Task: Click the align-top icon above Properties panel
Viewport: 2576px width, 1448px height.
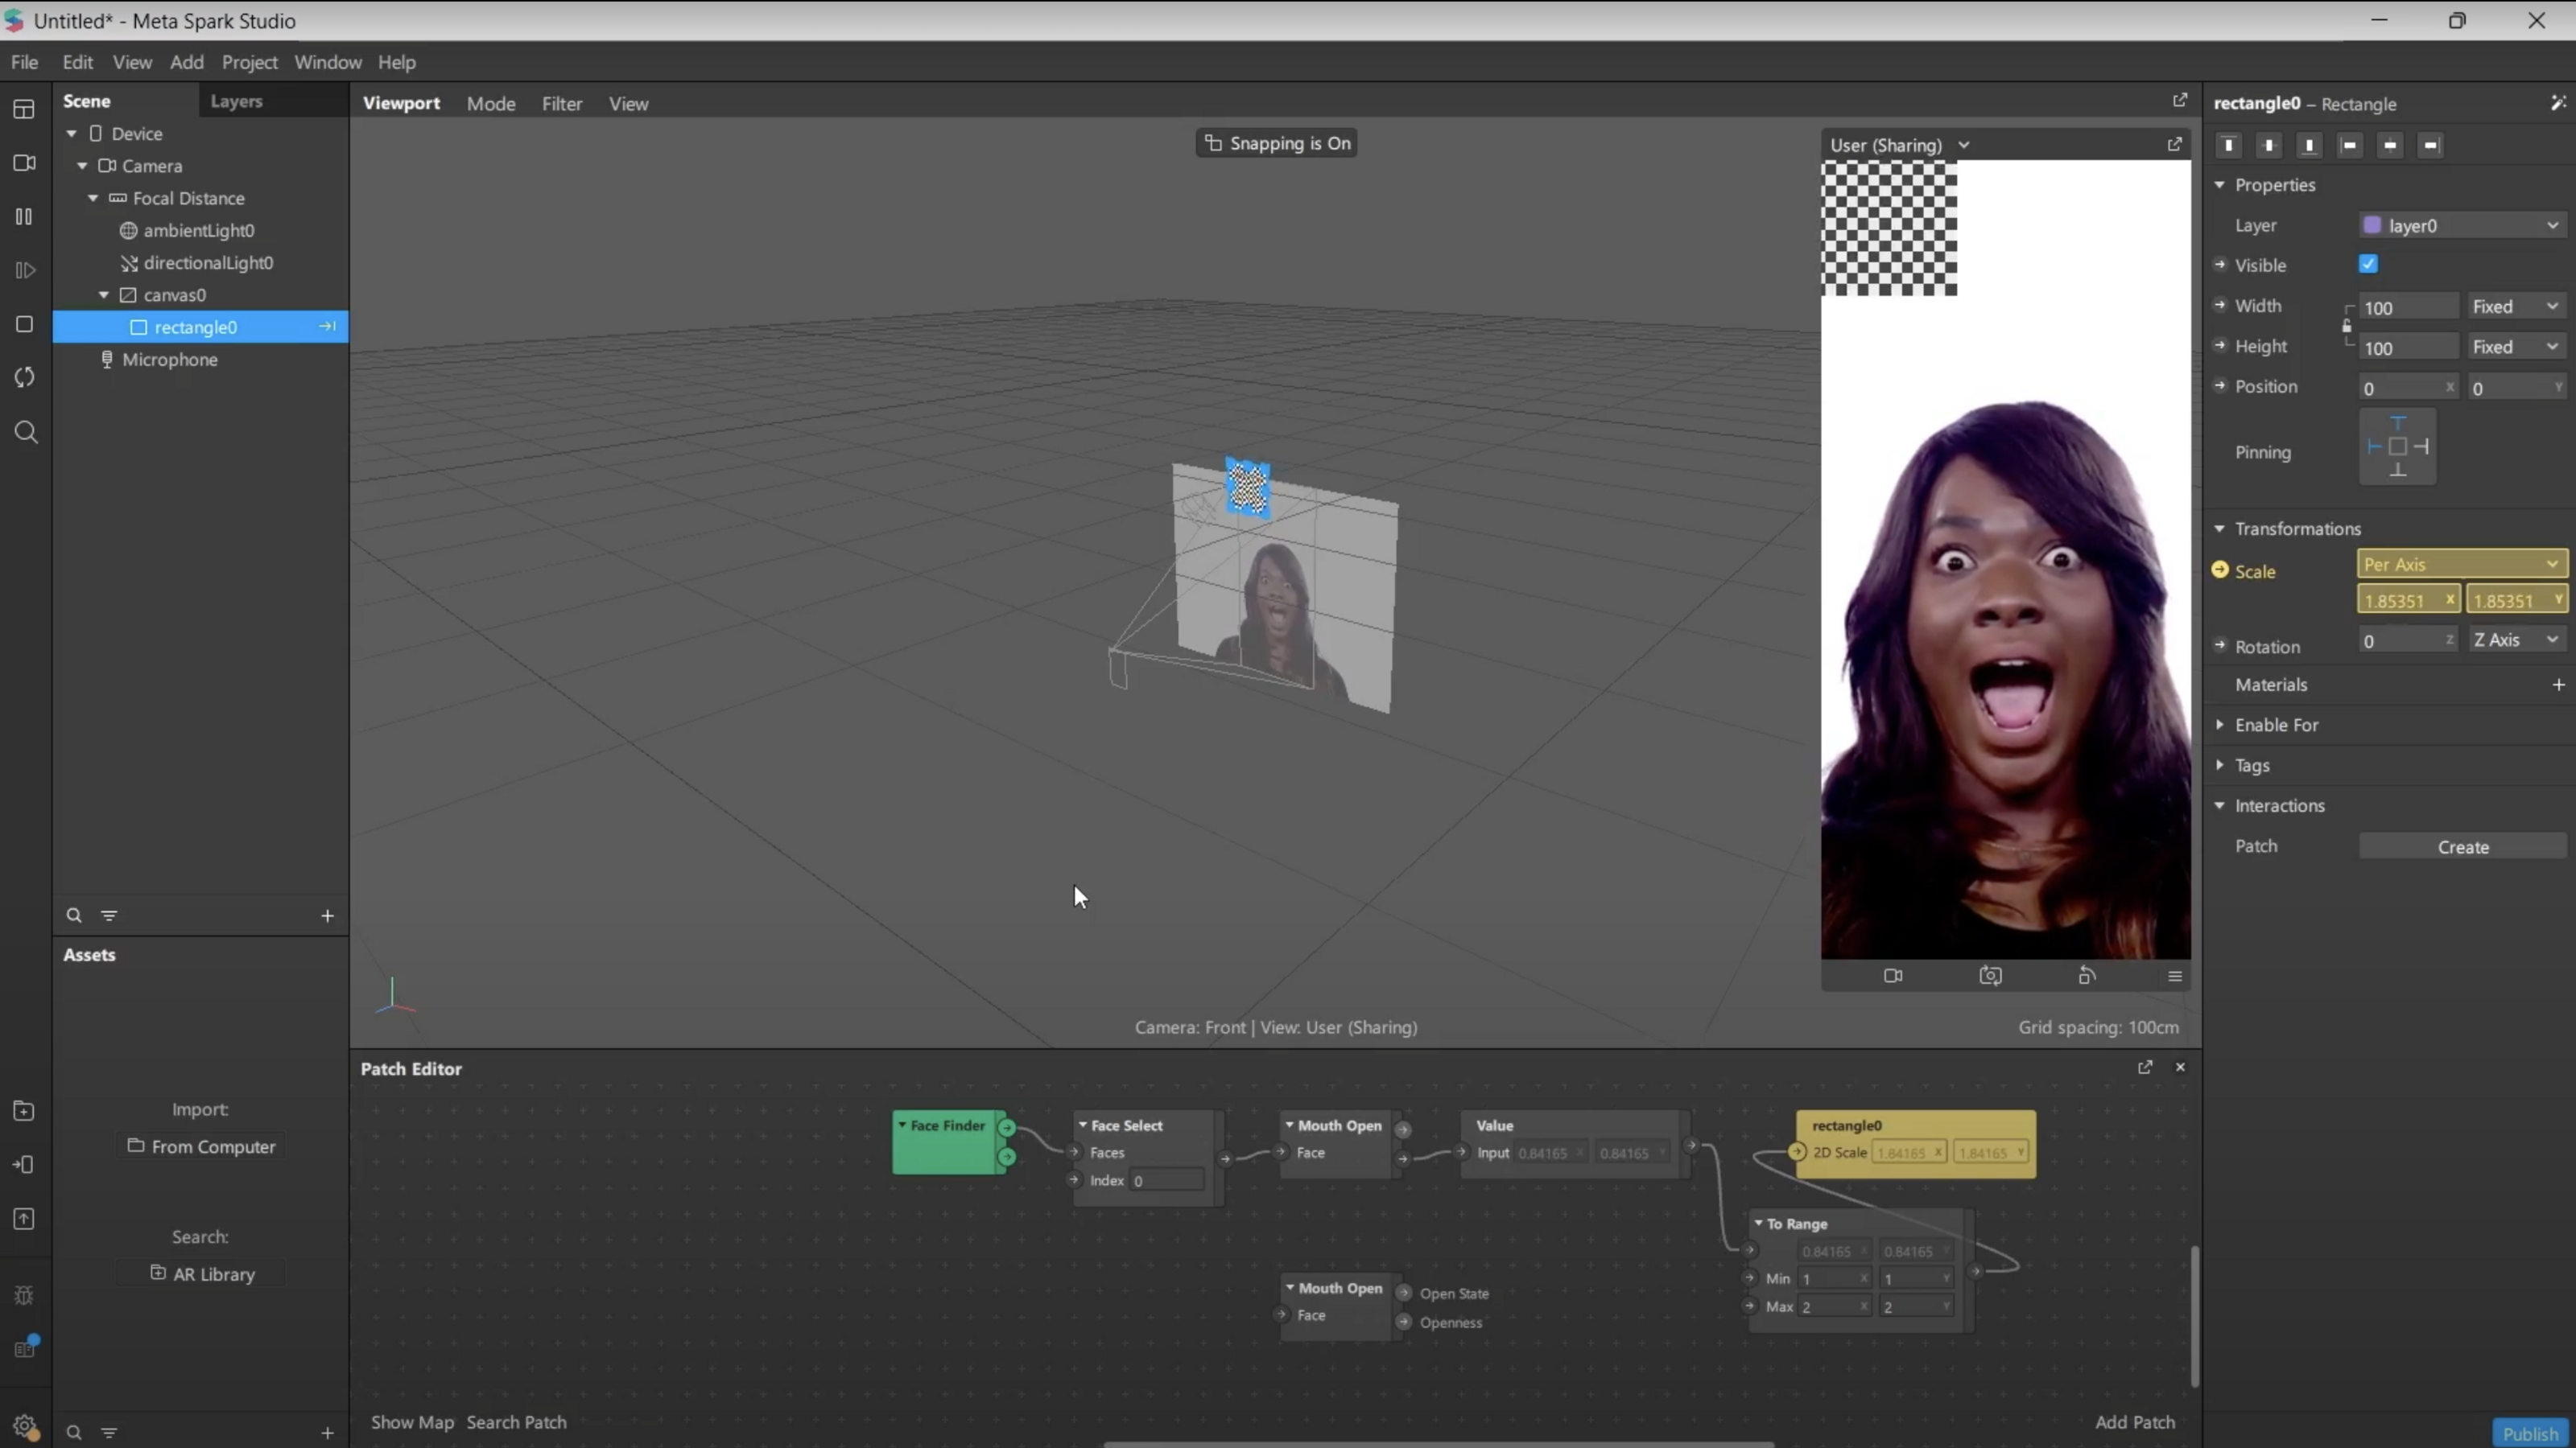Action: pyautogui.click(x=2229, y=145)
